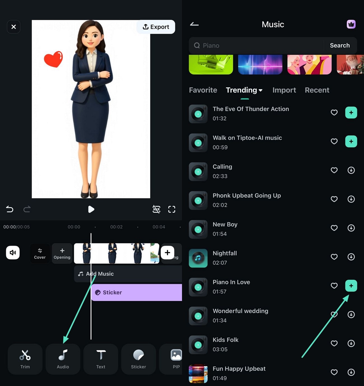The width and height of the screenshot is (364, 386).
Task: Select the Kids Folk track title
Action: coord(225,340)
